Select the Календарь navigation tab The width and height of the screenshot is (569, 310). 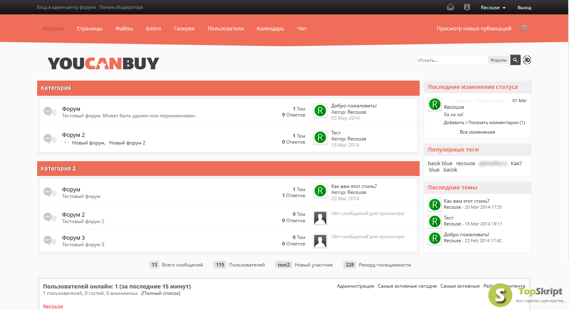click(270, 28)
